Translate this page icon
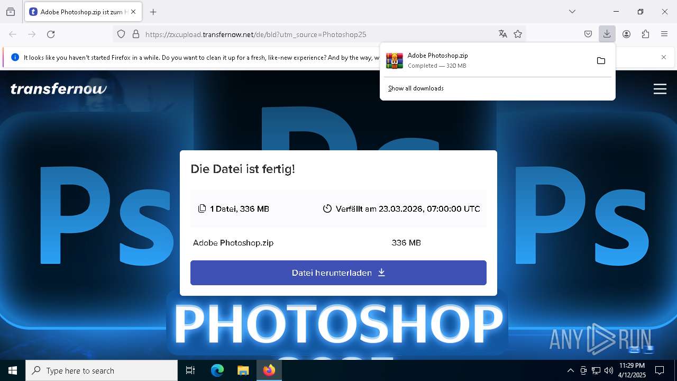The height and width of the screenshot is (381, 677). tap(502, 34)
